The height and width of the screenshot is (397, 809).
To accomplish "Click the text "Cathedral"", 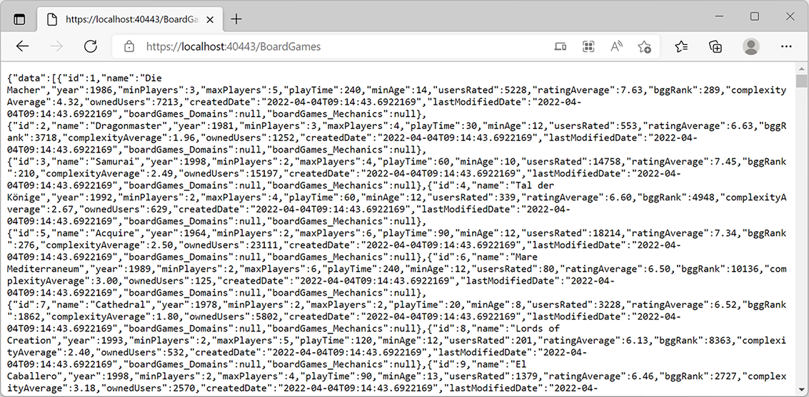I will tap(121, 305).
